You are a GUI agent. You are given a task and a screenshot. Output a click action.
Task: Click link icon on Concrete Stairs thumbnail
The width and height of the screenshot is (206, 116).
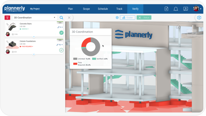pos(7,24)
